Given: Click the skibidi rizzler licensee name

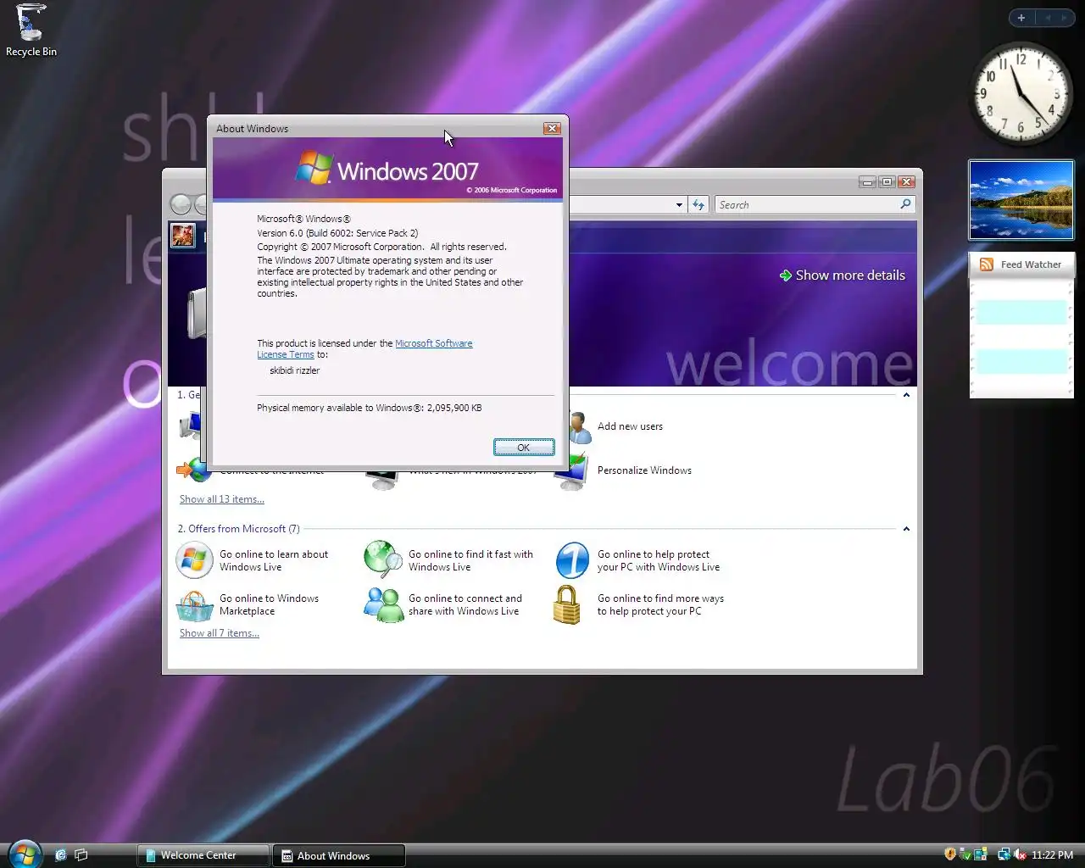Looking at the screenshot, I should click(x=294, y=370).
